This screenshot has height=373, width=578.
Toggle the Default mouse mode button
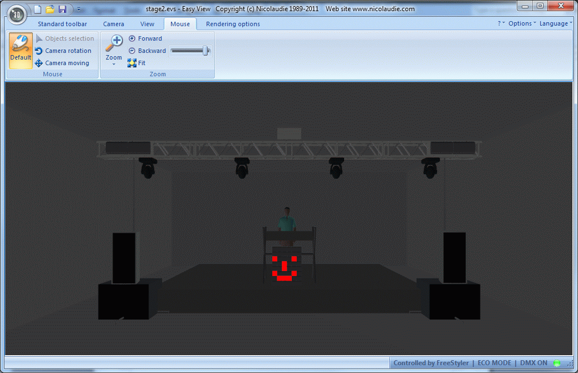[x=21, y=50]
